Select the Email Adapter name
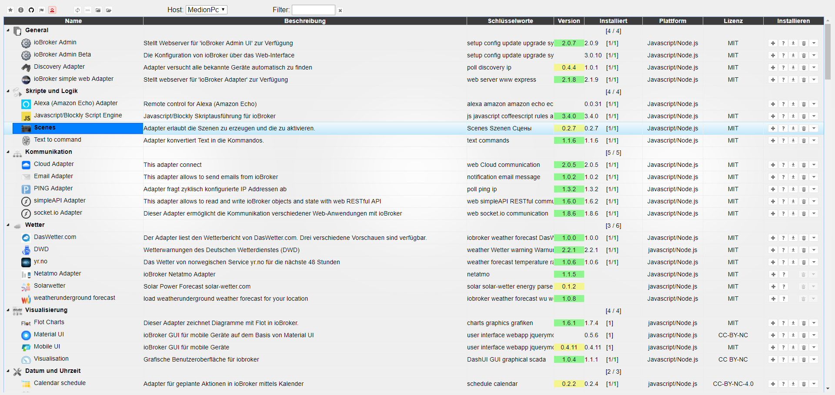The width and height of the screenshot is (835, 395). point(53,176)
